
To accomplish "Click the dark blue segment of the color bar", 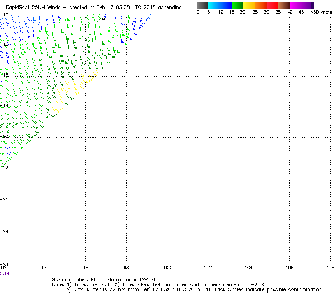I will (x=225, y=5).
